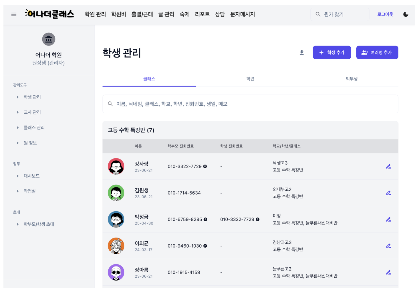417x300 pixels.
Task: Click the P badge next to 010-3322-7729 parent number
Action: tap(205, 166)
